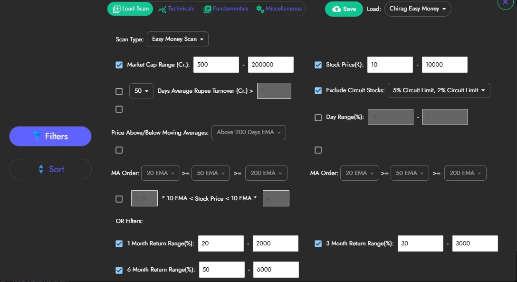Save the current scan

tap(344, 9)
